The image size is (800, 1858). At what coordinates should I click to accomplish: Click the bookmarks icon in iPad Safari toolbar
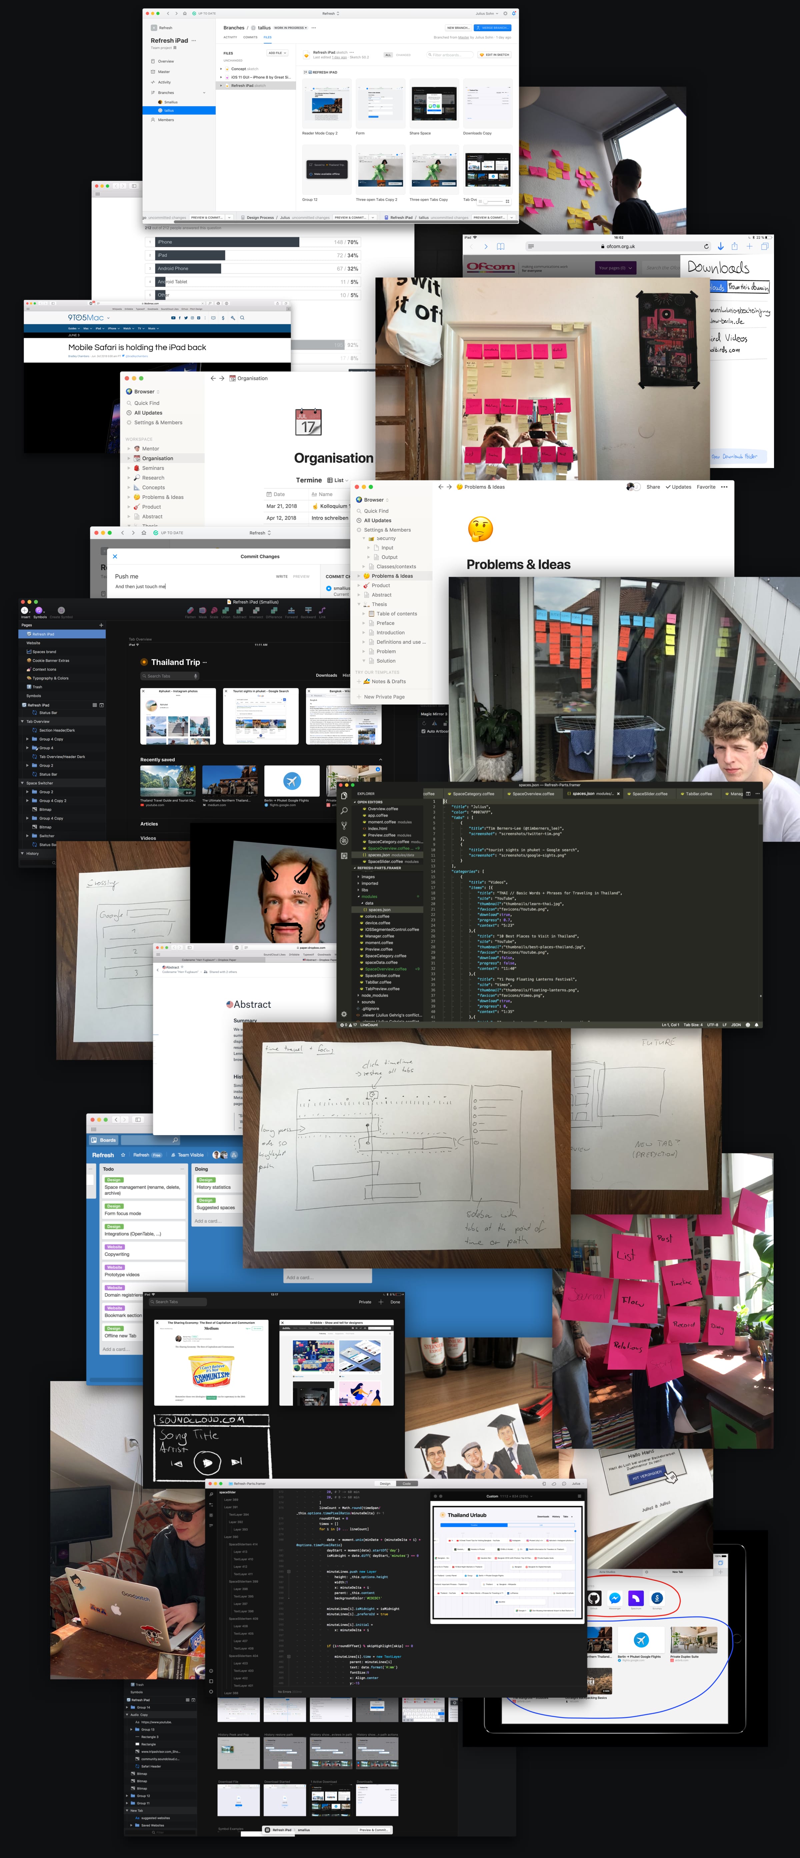(500, 247)
